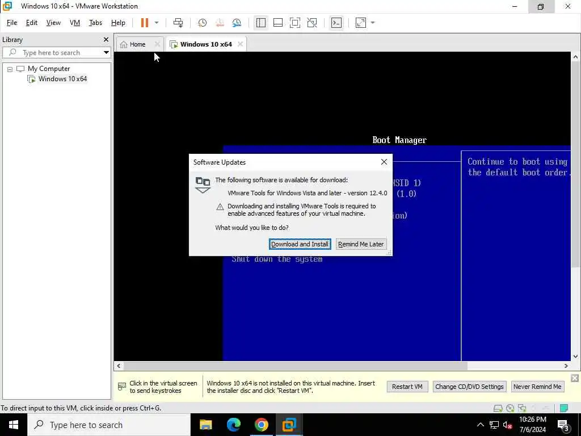Click the VMware Workstation logo in title bar
This screenshot has height=436, width=581.
(x=7, y=6)
